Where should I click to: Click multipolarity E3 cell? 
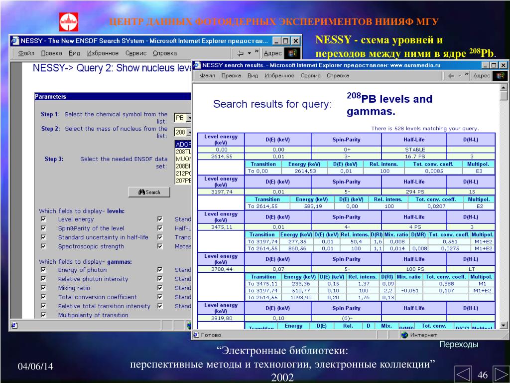coord(479,171)
